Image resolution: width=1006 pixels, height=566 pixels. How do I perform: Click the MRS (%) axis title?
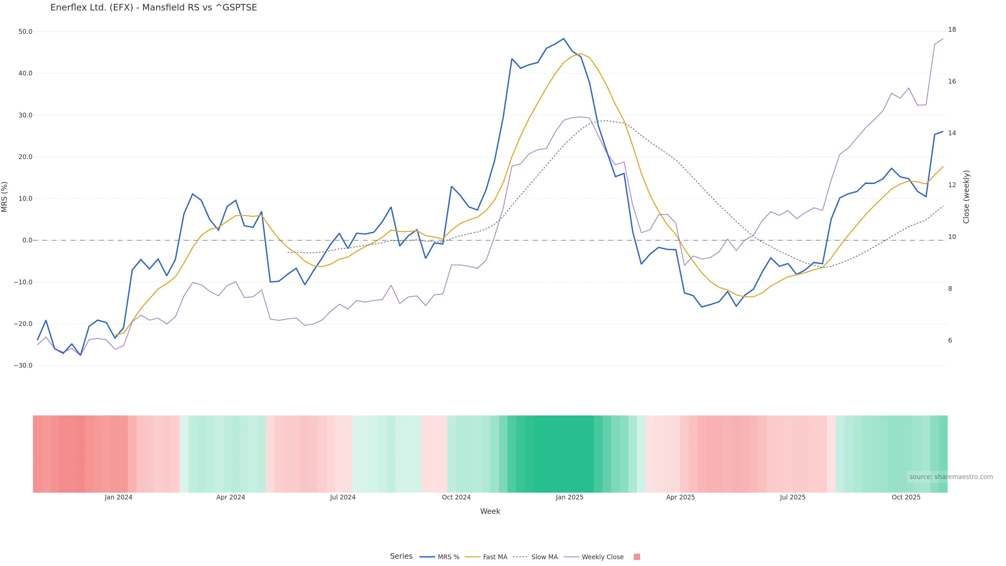click(5, 197)
